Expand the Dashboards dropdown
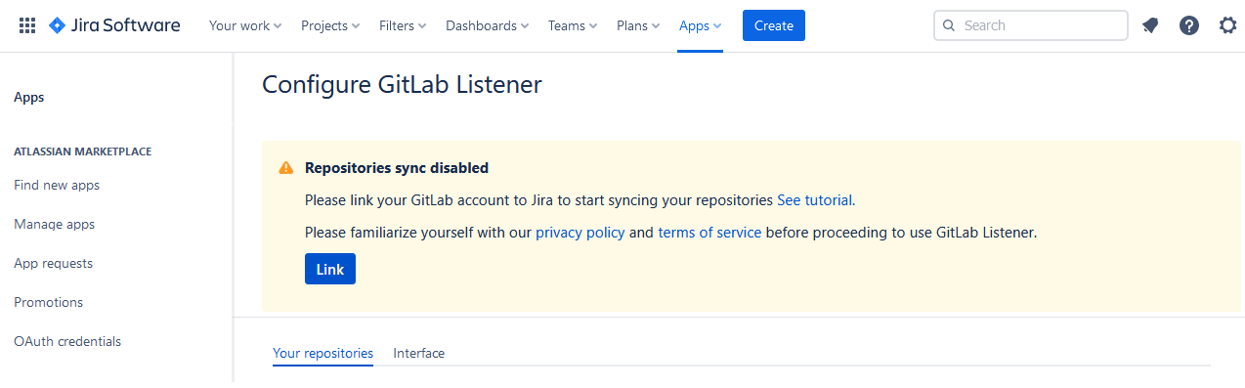 488,25
